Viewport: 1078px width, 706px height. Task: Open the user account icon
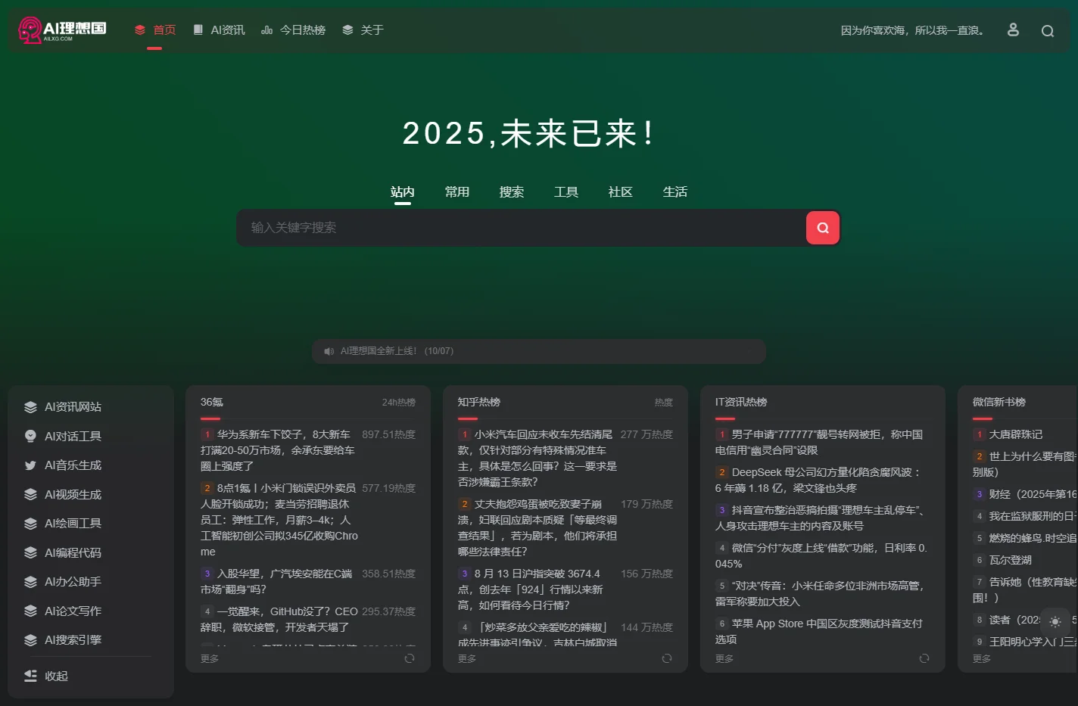click(1013, 30)
